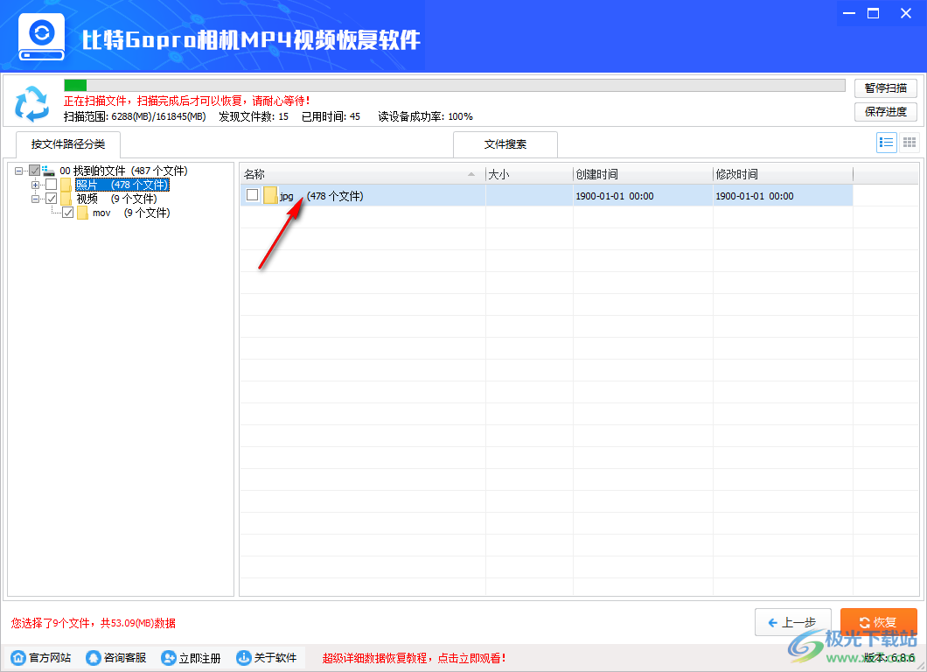Uncheck the mov folder checkbox
927x672 pixels.
pyautogui.click(x=68, y=213)
